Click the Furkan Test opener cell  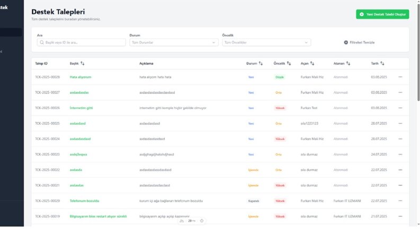pyautogui.click(x=309, y=108)
